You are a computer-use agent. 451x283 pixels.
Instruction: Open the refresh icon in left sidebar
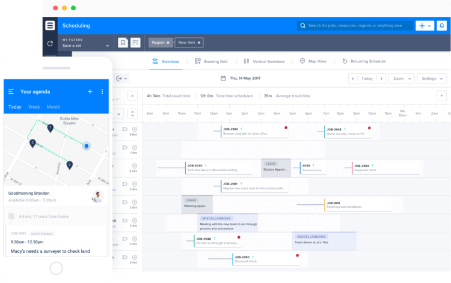point(50,43)
